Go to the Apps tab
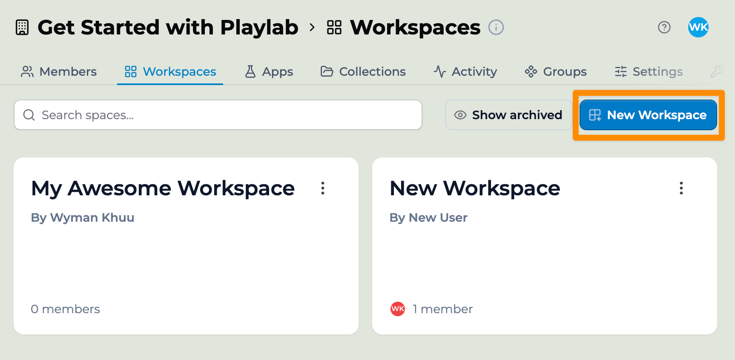 269,71
